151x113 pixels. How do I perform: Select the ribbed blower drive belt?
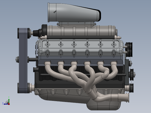coord(23,61)
